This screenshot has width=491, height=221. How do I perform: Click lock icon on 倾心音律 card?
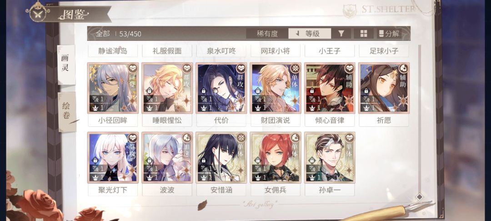[x=312, y=91]
